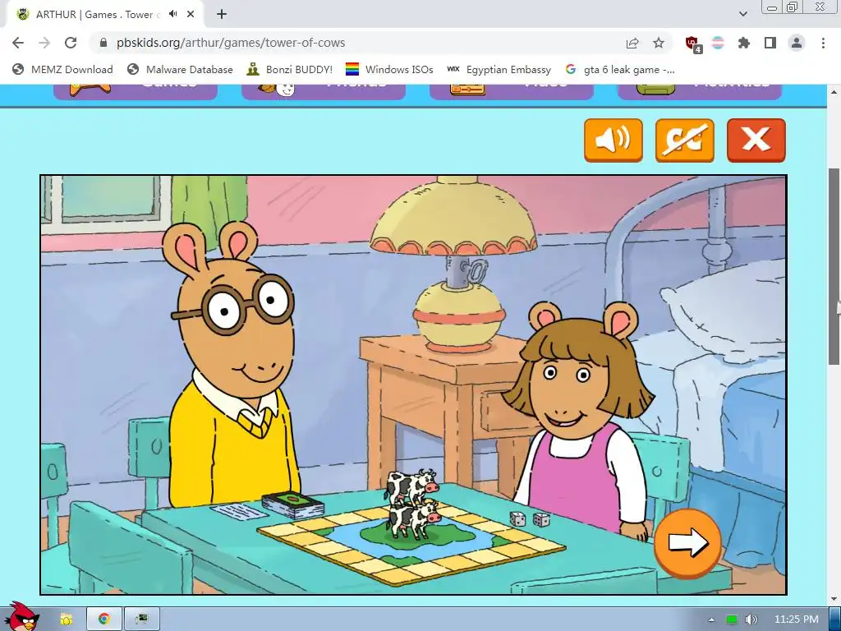Image resolution: width=841 pixels, height=631 pixels.
Task: Open the Bonzi BUDDY! bookmark
Action: [290, 69]
